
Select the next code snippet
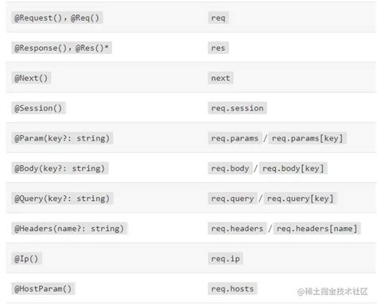point(220,78)
